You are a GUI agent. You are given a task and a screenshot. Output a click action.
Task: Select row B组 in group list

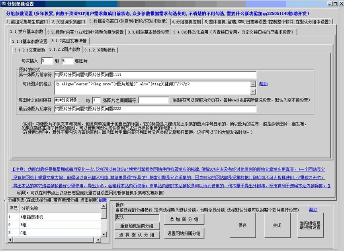point(55,225)
